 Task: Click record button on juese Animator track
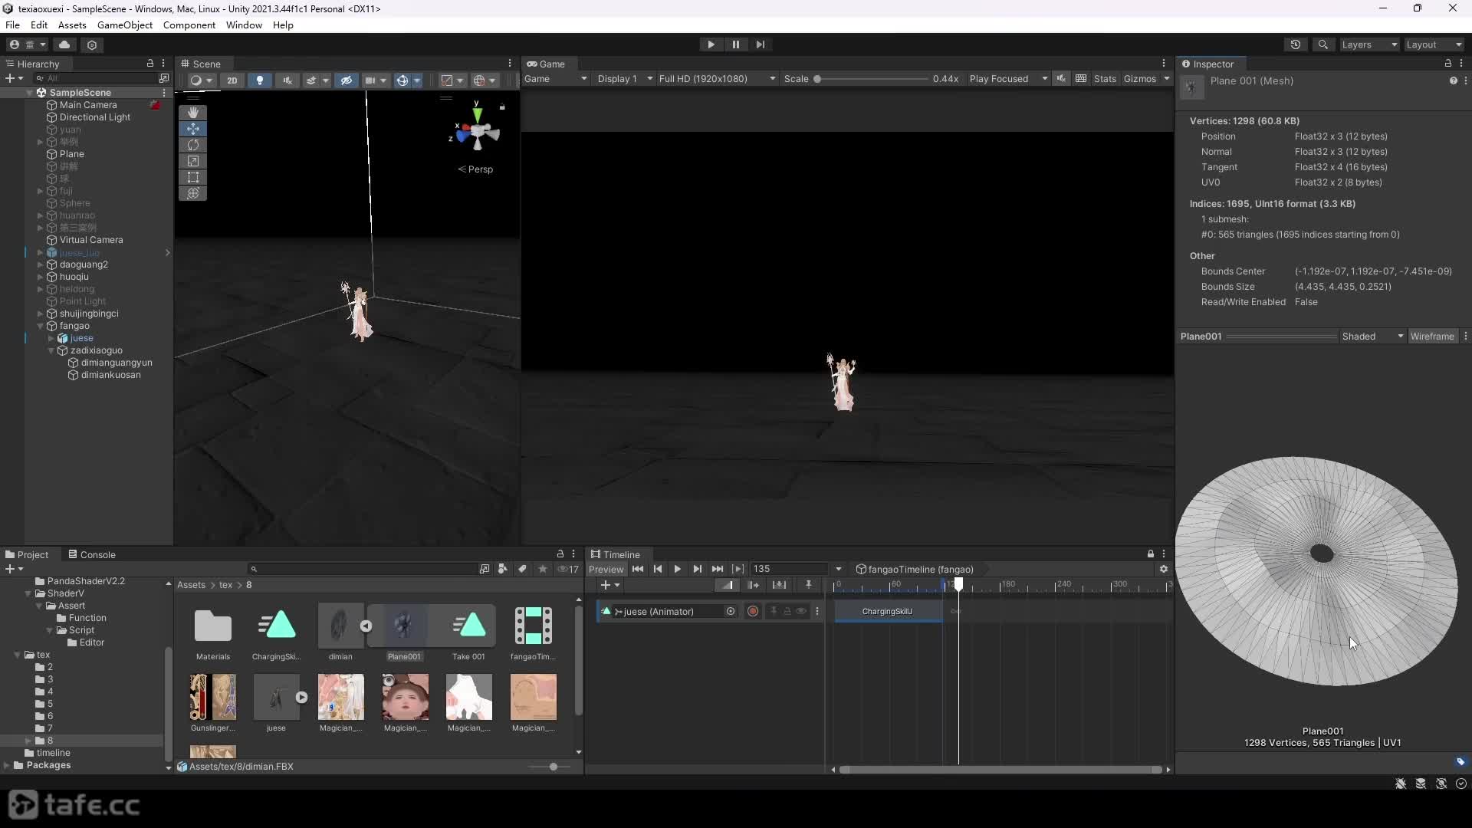(x=753, y=611)
